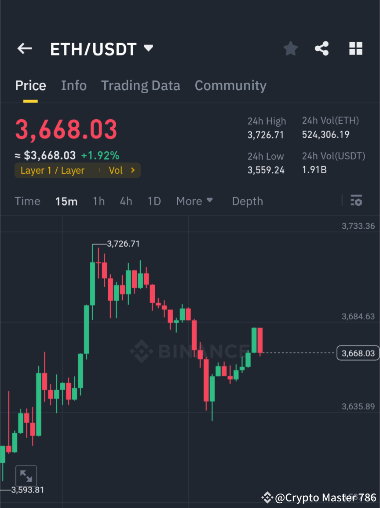Switch to the Trading Data tab
380x508 pixels.
[141, 85]
